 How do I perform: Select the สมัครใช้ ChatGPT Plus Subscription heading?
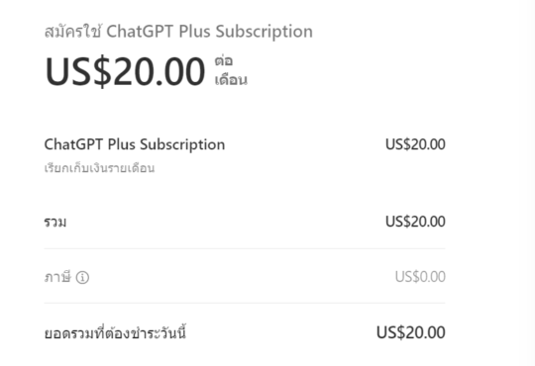tap(178, 31)
